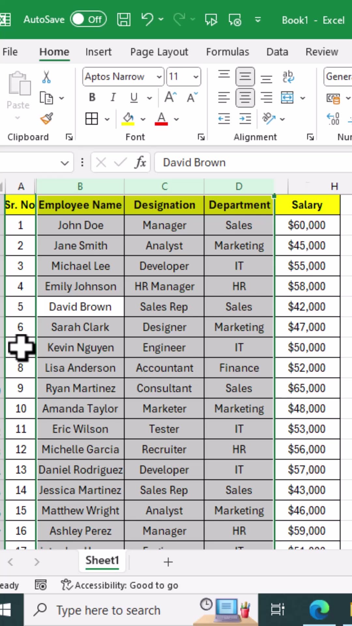This screenshot has width=352, height=626.
Task: Open the Formulas tab
Action: pyautogui.click(x=227, y=52)
